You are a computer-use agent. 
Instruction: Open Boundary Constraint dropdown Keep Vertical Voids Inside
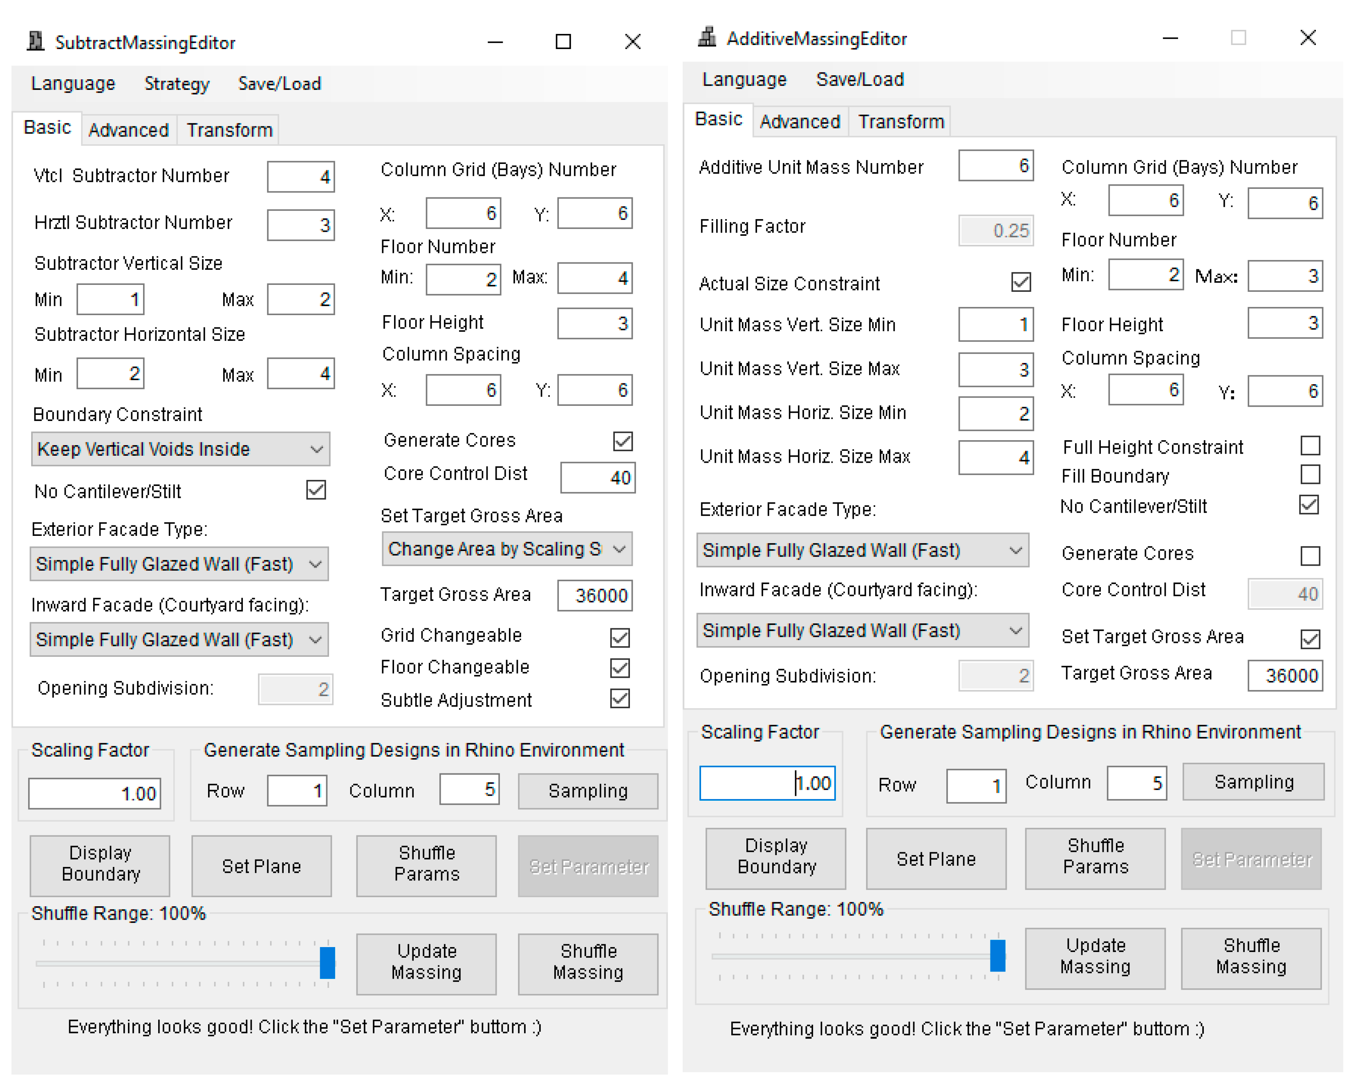[x=180, y=449]
